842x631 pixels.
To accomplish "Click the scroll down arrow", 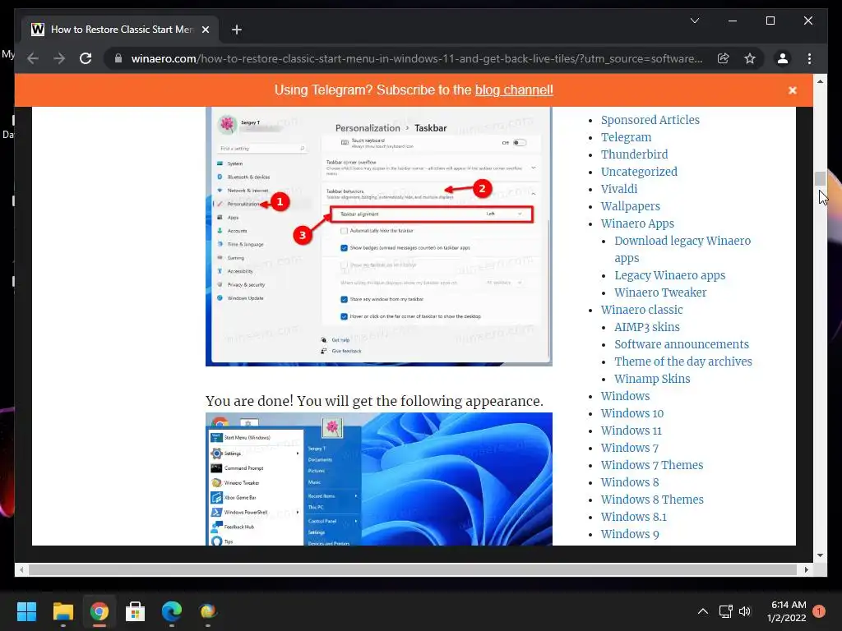I will tap(820, 555).
